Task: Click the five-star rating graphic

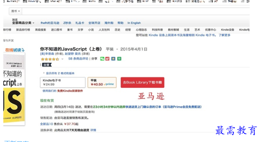Action: coord(50,59)
